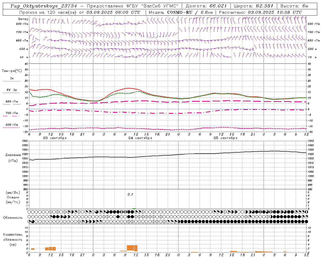Click the Облачность cloudiness row label
The height and width of the screenshot is (257, 321).
[x=13, y=218]
